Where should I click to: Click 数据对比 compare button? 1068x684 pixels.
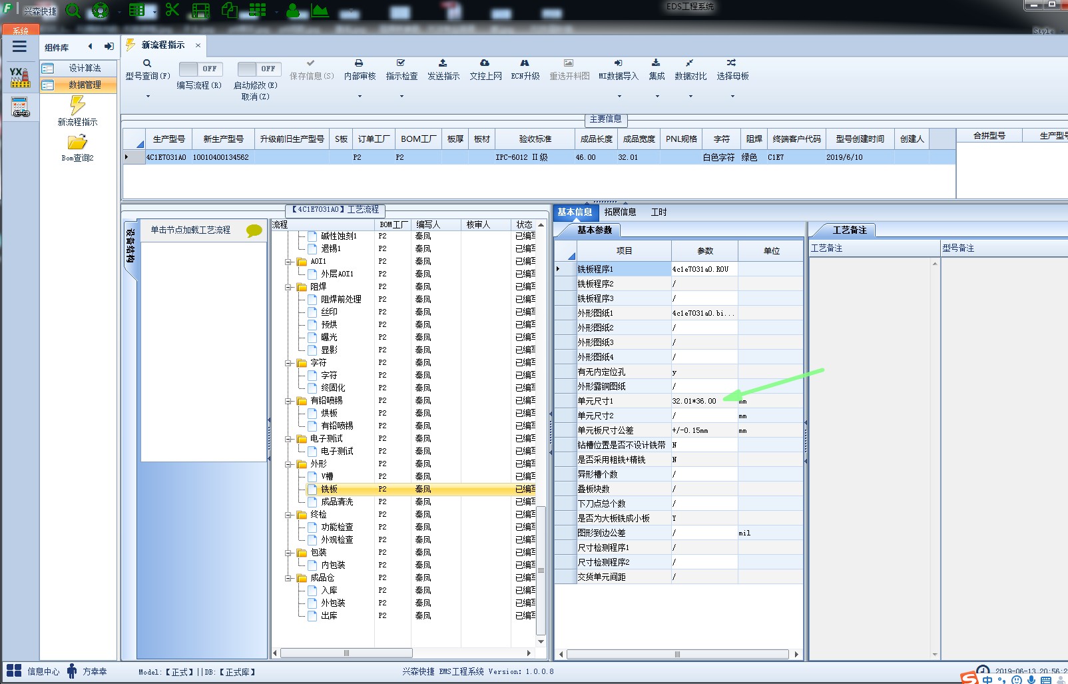tap(690, 70)
